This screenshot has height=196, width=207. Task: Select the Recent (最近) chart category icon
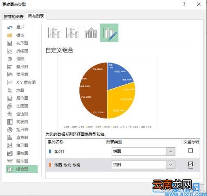coord(10,27)
